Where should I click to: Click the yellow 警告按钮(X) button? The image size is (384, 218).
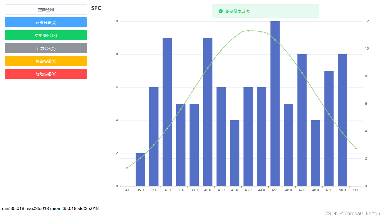(x=46, y=61)
